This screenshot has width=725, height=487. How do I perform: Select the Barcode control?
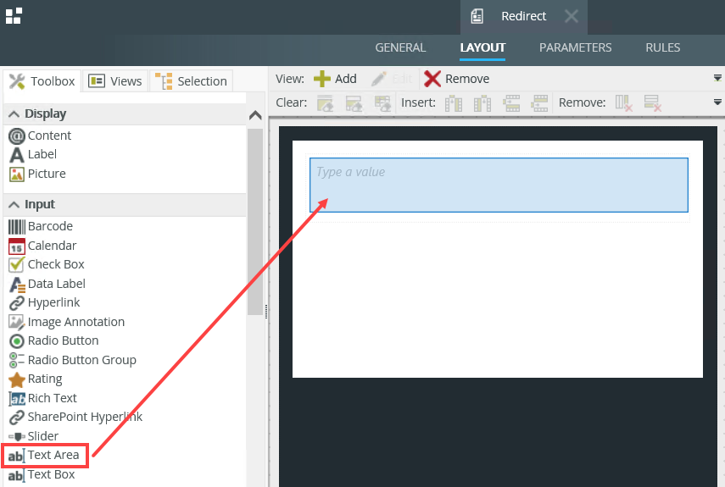point(41,226)
